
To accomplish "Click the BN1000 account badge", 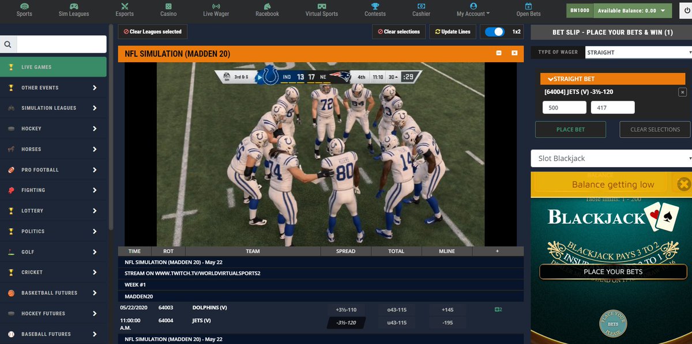I will (x=579, y=10).
